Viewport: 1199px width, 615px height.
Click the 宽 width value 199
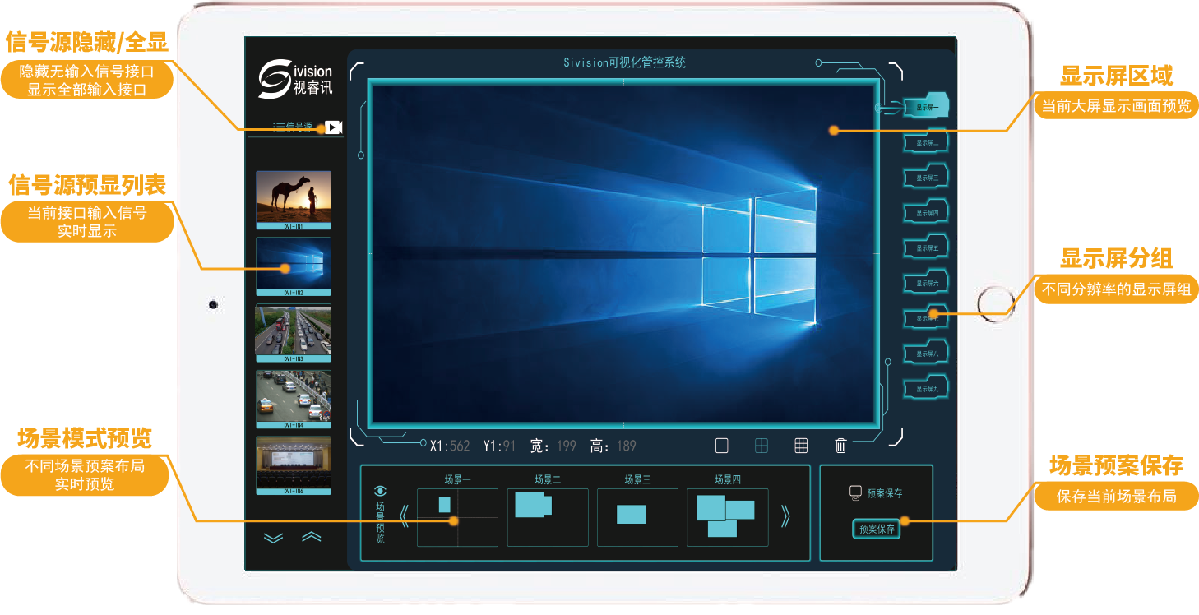coord(567,446)
